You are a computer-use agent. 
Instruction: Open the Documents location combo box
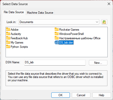coord(59,22)
